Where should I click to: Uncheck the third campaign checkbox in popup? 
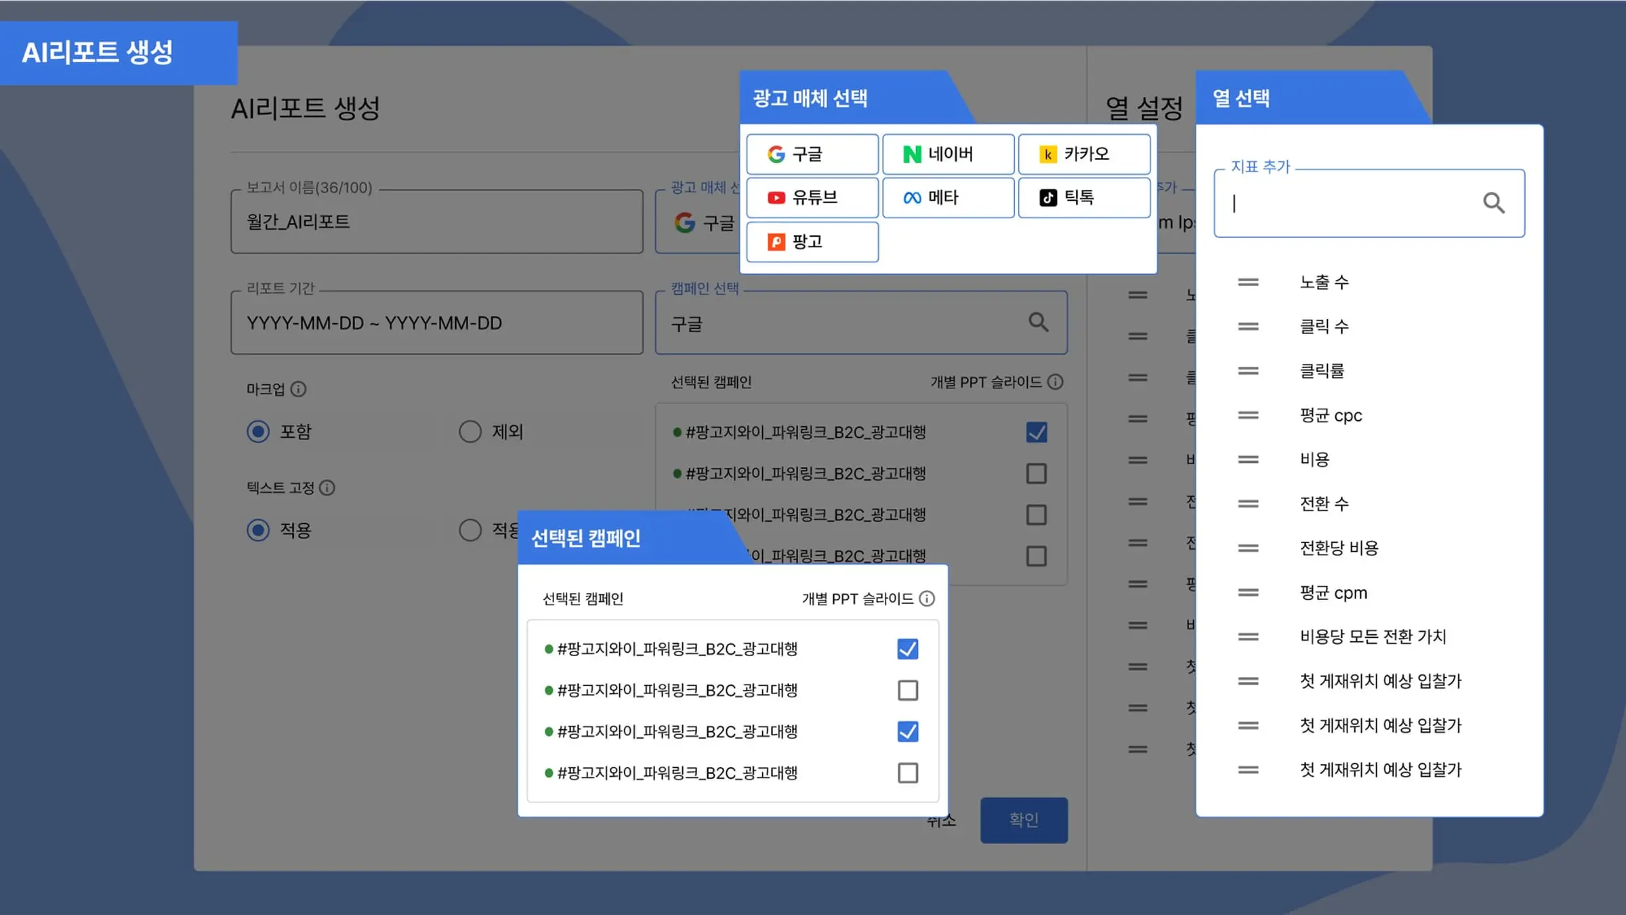907,731
